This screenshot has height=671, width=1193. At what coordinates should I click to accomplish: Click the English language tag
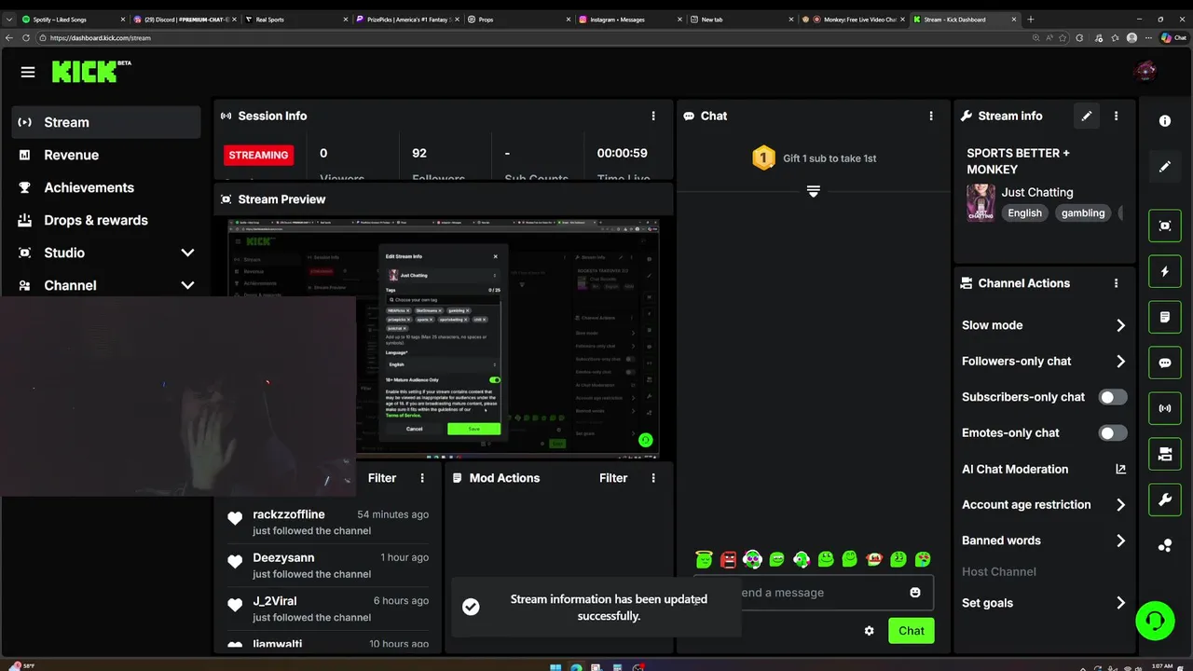pyautogui.click(x=1024, y=212)
